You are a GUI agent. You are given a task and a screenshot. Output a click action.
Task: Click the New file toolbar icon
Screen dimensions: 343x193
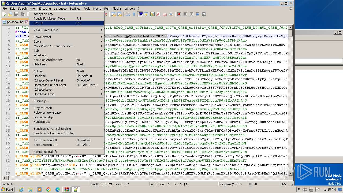[5, 14]
